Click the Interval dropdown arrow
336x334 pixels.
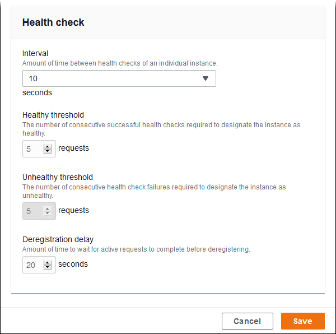[206, 78]
